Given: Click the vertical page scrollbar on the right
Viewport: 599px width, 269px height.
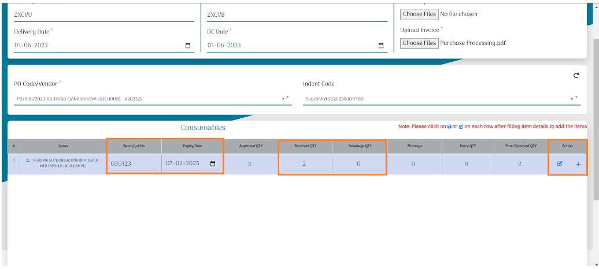Looking at the screenshot, I should 595,115.
